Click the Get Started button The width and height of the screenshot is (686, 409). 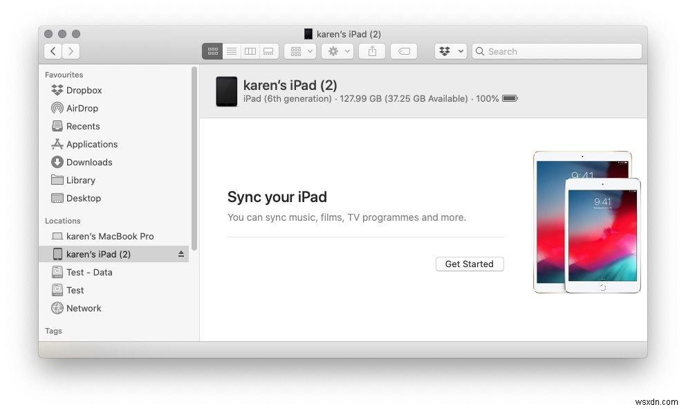[x=470, y=264]
